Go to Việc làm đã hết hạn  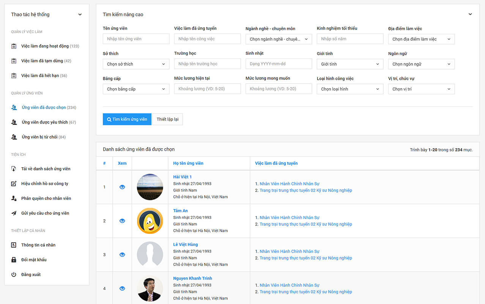click(x=40, y=76)
